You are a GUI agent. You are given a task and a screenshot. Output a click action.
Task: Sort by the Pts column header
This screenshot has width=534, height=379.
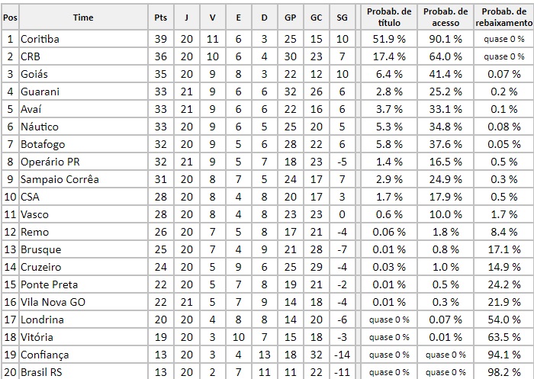coord(160,17)
